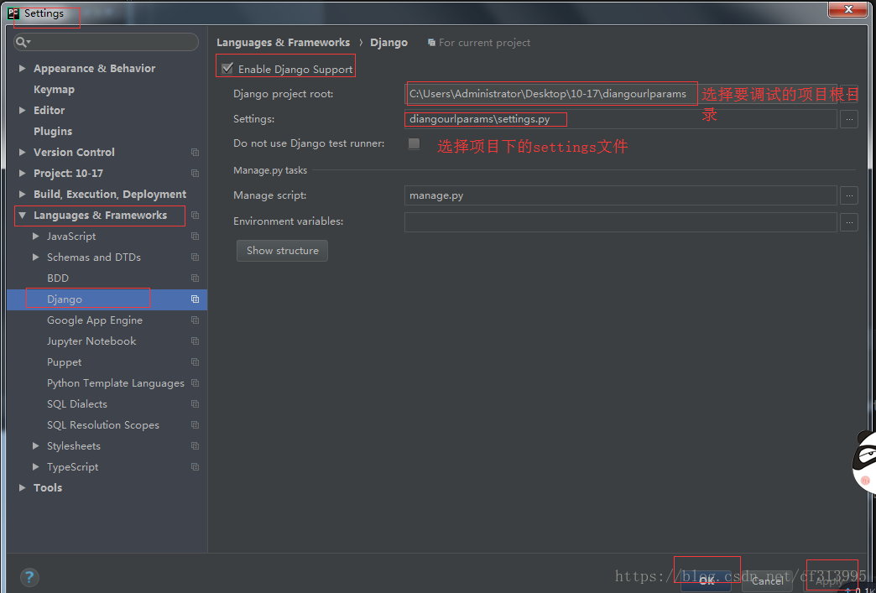Select Puppet in settings tree
The width and height of the screenshot is (876, 593).
click(x=65, y=362)
